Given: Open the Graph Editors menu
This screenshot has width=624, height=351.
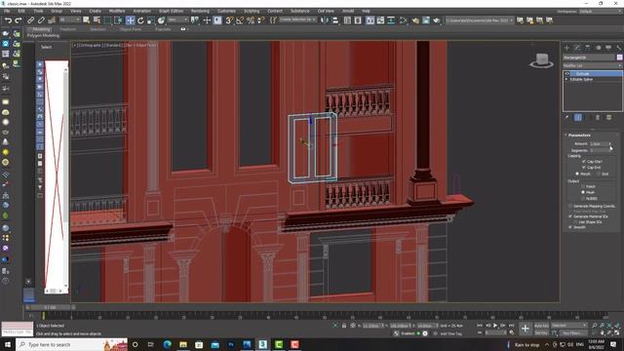Looking at the screenshot, I should [172, 11].
